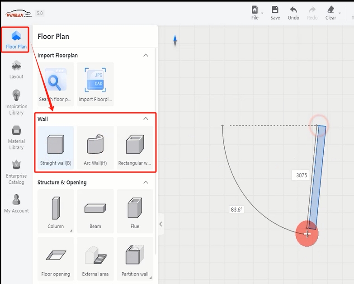The width and height of the screenshot is (354, 284).
Task: Expand Partition wall options corner triangle
Action: (x=151, y=278)
